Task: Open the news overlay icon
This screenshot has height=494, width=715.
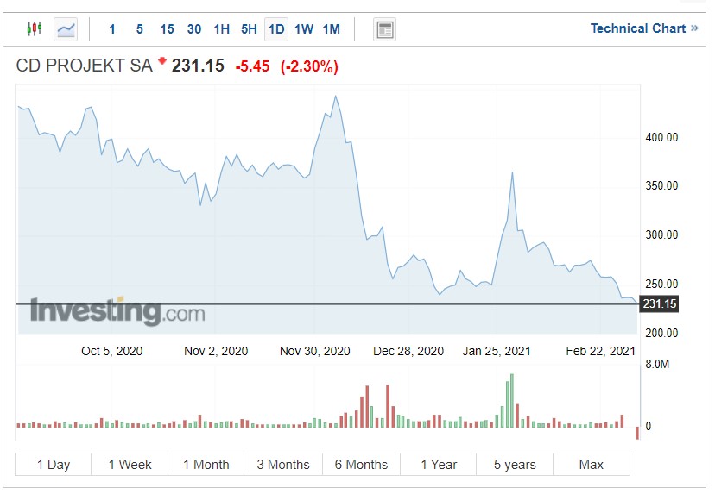Action: click(x=384, y=29)
